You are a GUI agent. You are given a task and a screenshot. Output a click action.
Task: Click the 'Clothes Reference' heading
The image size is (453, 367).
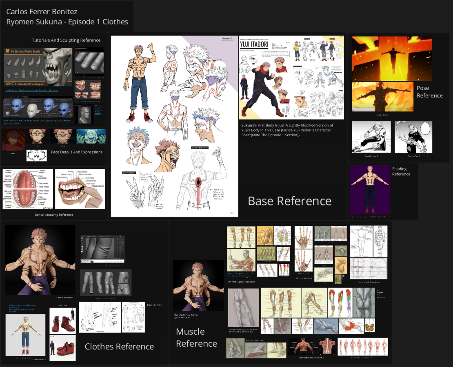[119, 347]
